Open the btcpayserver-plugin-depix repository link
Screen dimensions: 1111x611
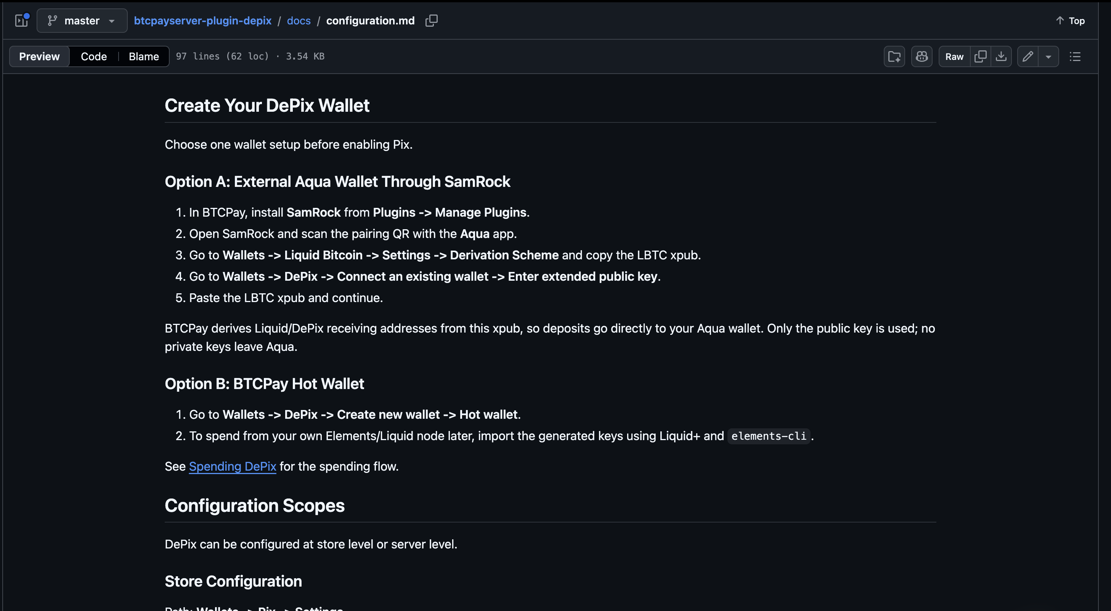click(x=203, y=20)
